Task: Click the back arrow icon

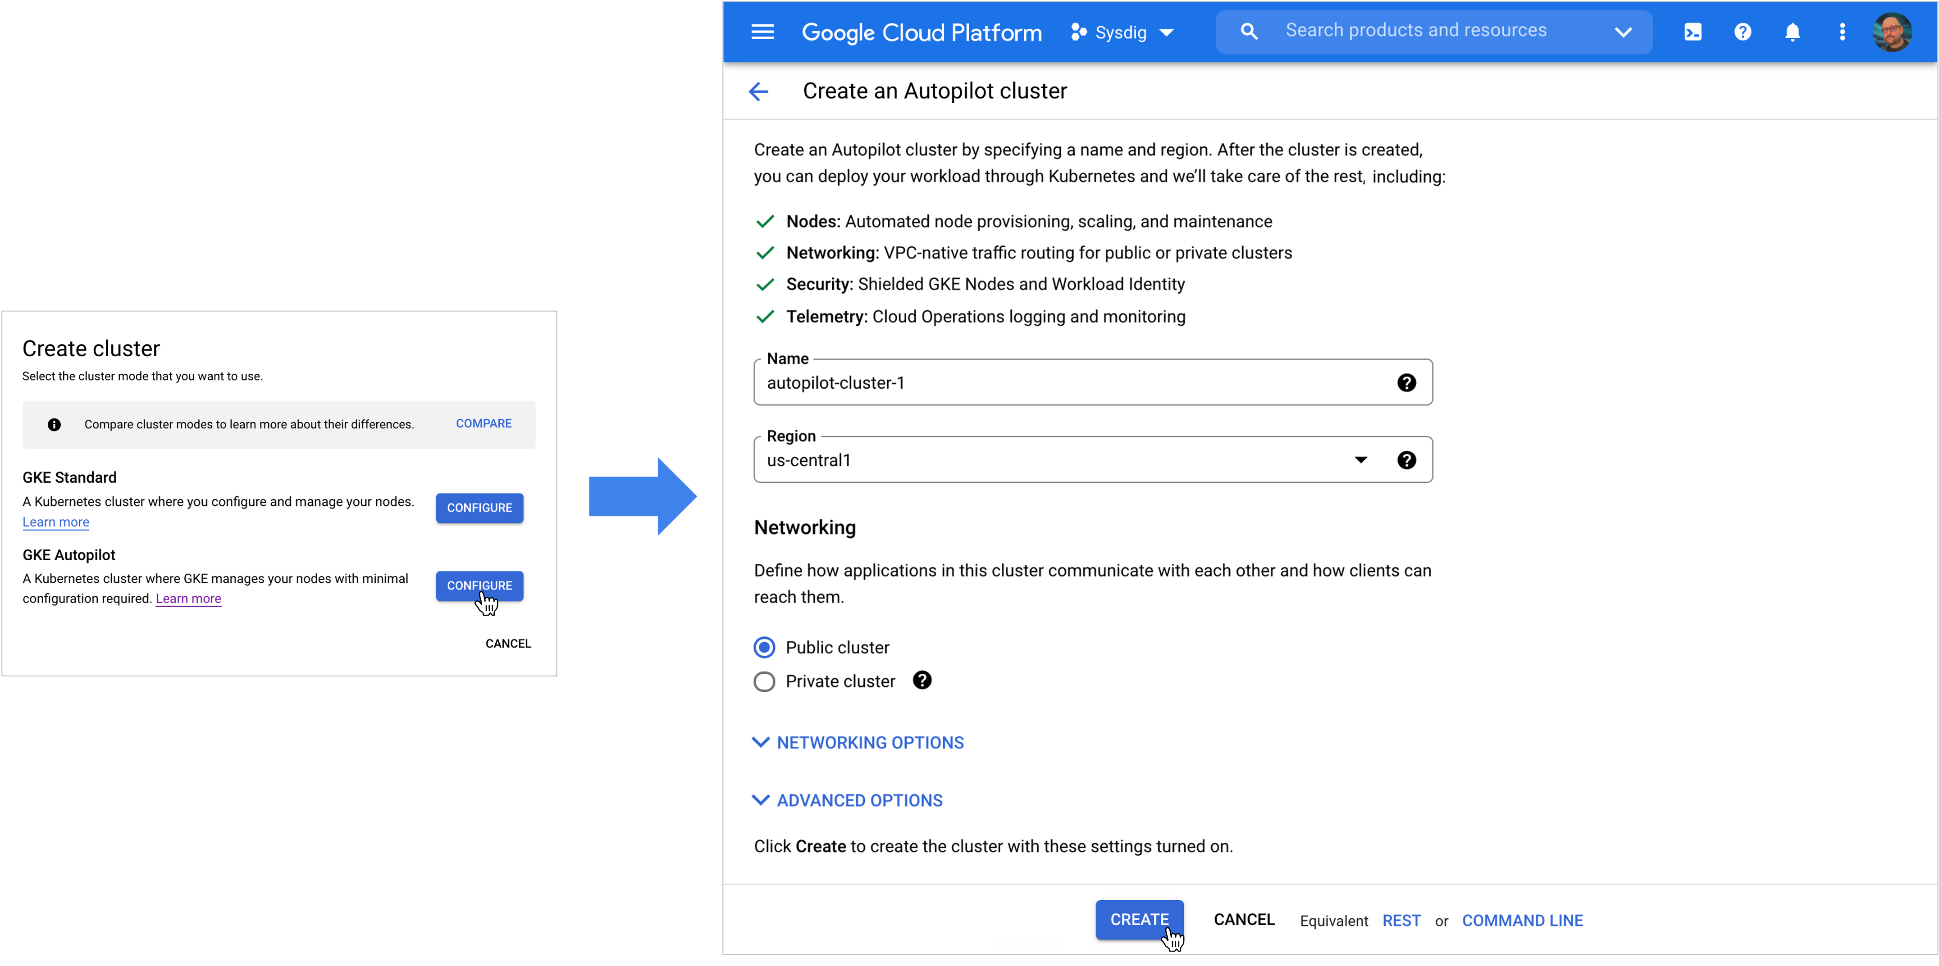Action: (758, 92)
